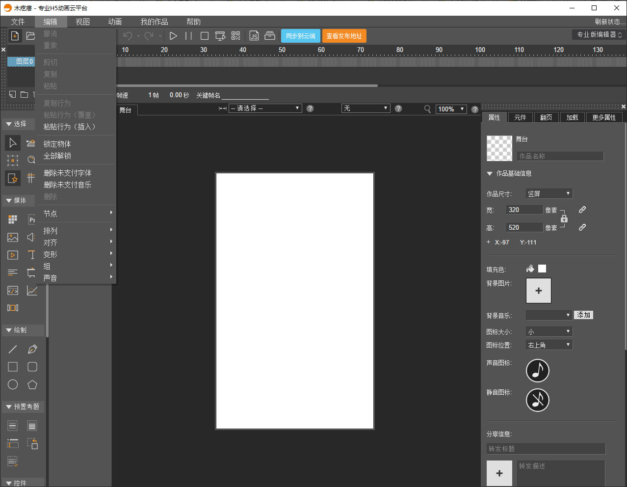Select the Pen drawing tool
Screen dimensions: 627x487
(32, 349)
